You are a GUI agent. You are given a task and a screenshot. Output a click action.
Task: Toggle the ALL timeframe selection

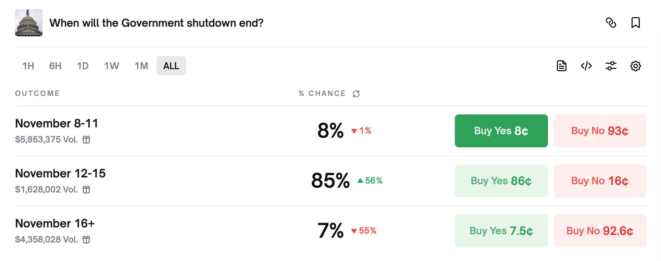(171, 66)
